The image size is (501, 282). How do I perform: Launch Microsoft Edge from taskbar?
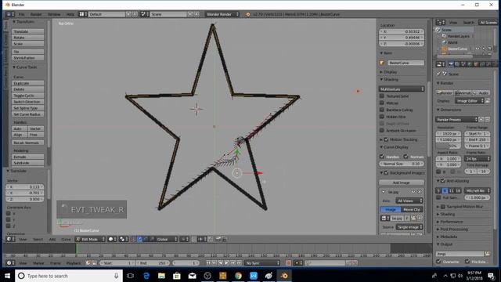[146, 276]
